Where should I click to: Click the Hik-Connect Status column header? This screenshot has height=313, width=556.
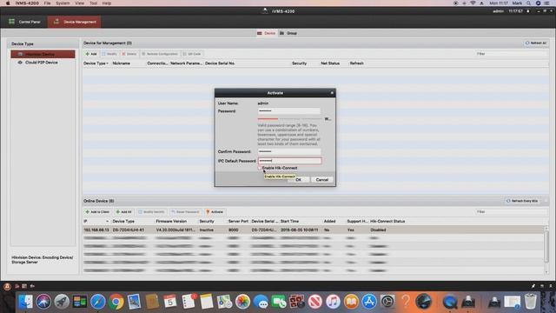[387, 221]
